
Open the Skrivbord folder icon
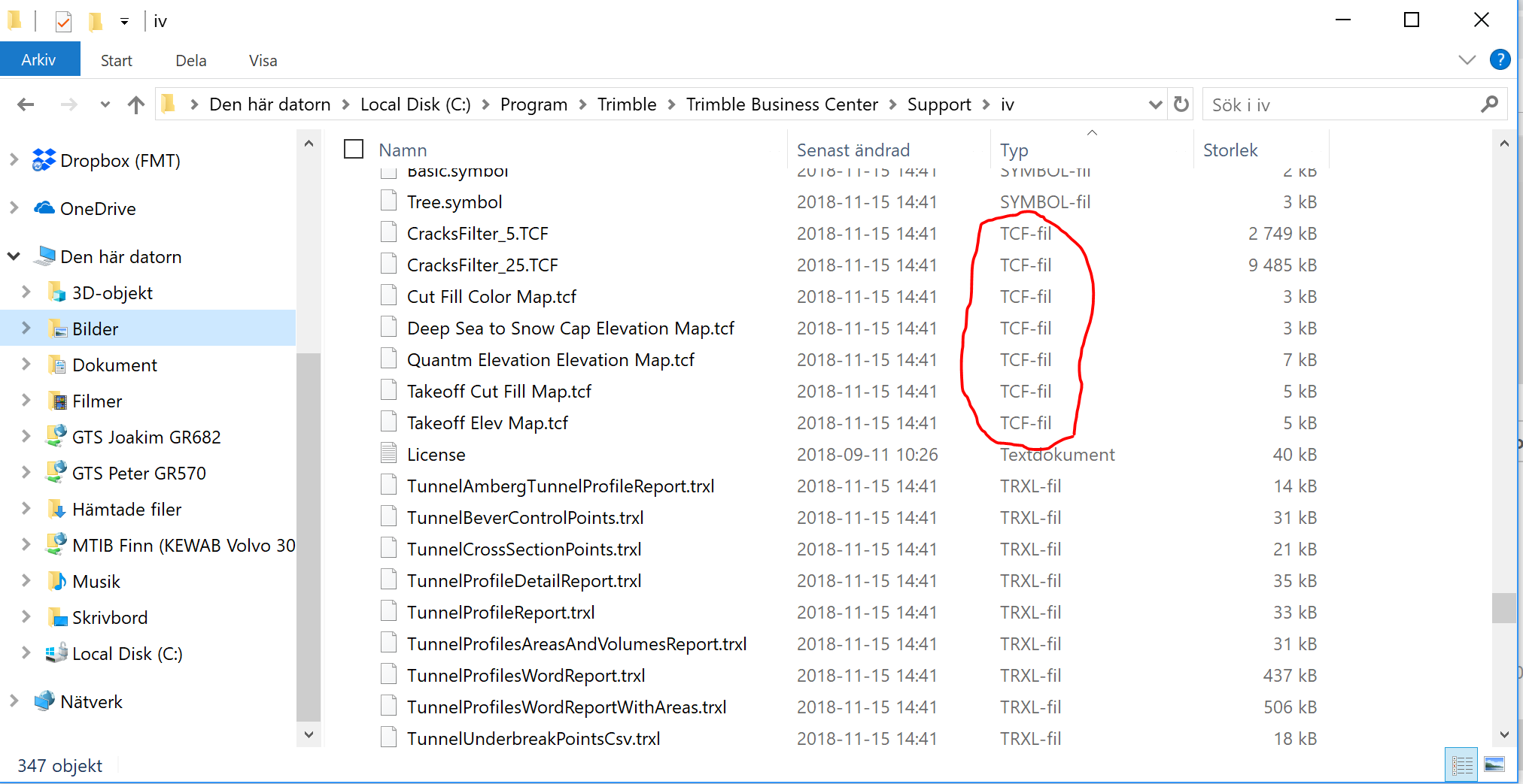coord(57,617)
